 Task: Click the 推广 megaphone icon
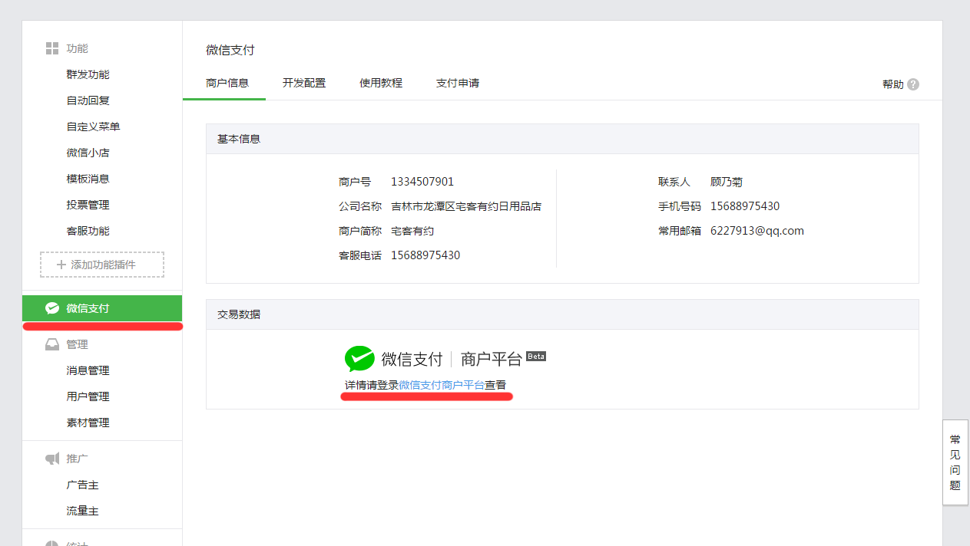(x=52, y=459)
